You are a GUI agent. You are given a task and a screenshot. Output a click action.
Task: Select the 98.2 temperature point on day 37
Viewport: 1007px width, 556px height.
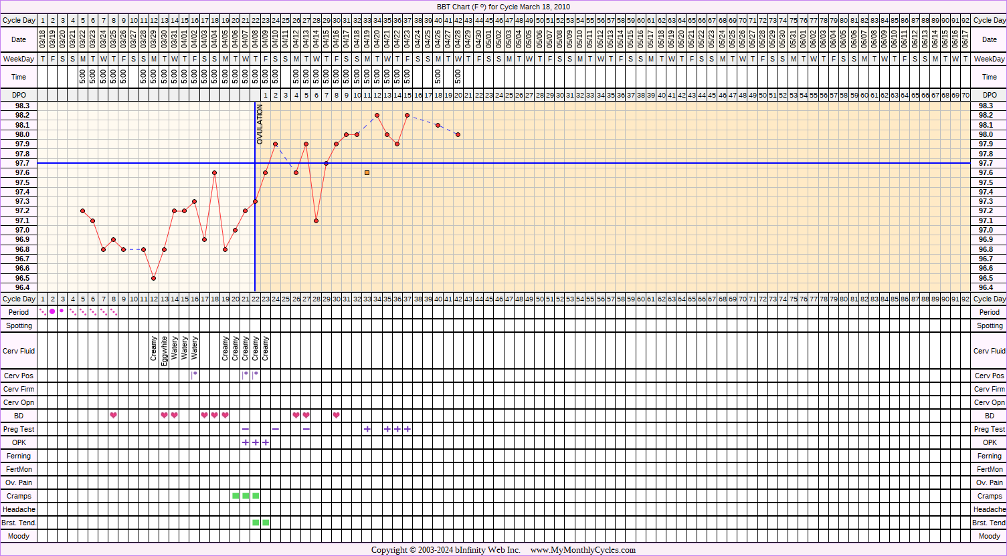pyautogui.click(x=407, y=115)
